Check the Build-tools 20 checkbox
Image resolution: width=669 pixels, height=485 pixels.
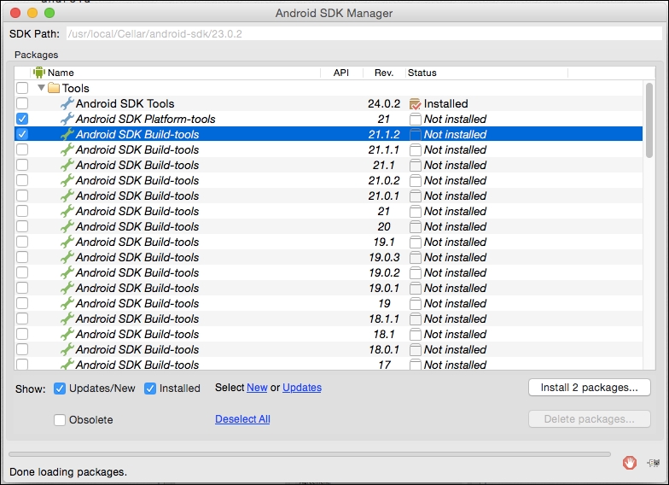[x=22, y=226]
